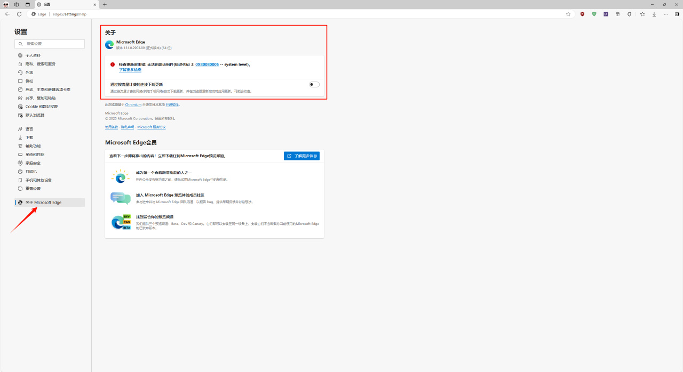
Task: Open the 开源软件 link
Action: point(172,104)
